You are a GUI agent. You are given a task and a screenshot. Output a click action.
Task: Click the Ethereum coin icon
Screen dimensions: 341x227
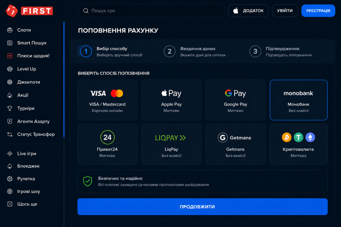(x=310, y=137)
